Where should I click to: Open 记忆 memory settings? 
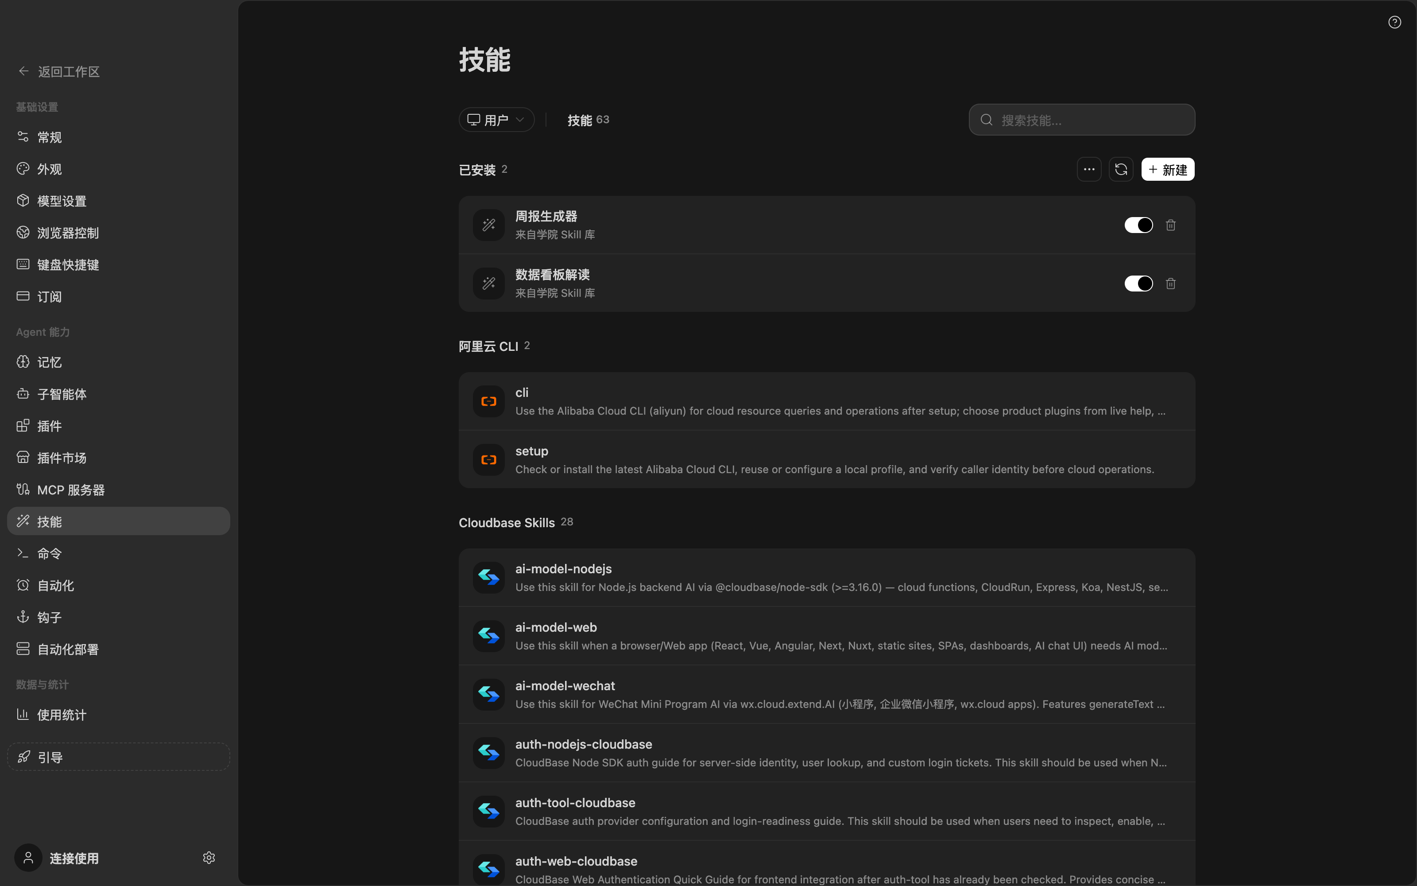pos(118,362)
